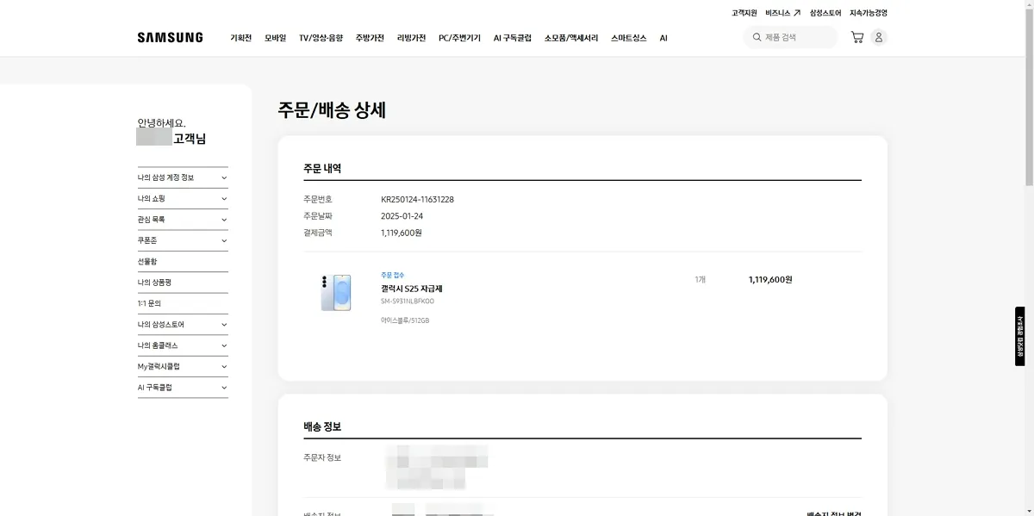Expand 관심 목록 section
Viewport: 1034px width, 516px height.
click(x=183, y=220)
